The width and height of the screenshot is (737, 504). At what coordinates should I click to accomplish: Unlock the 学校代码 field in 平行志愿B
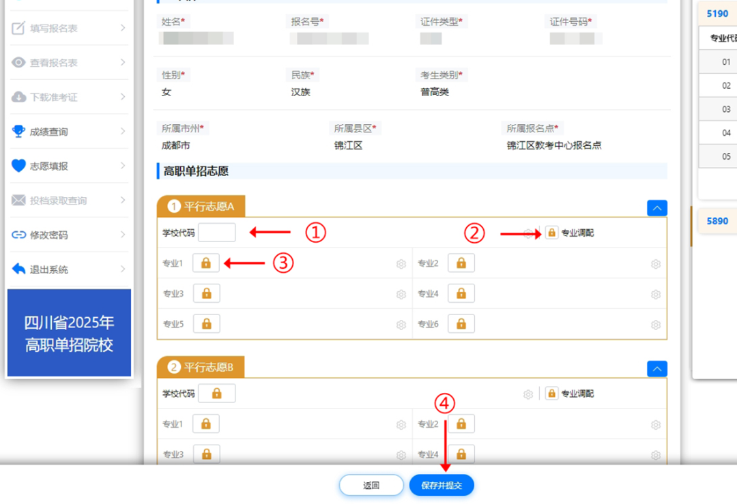[216, 393]
